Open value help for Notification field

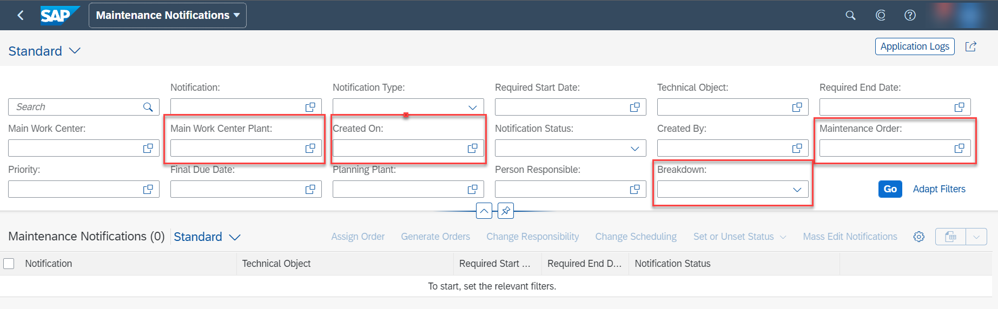(310, 107)
